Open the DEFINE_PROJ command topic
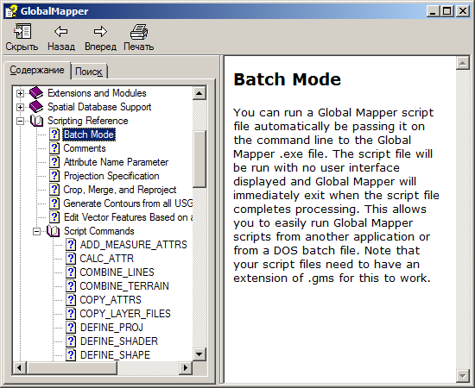The width and height of the screenshot is (475, 388). pos(111,328)
